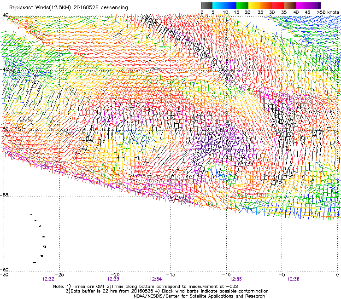Select the '12:35' time label
This screenshot has width=341, height=299.
(235, 279)
